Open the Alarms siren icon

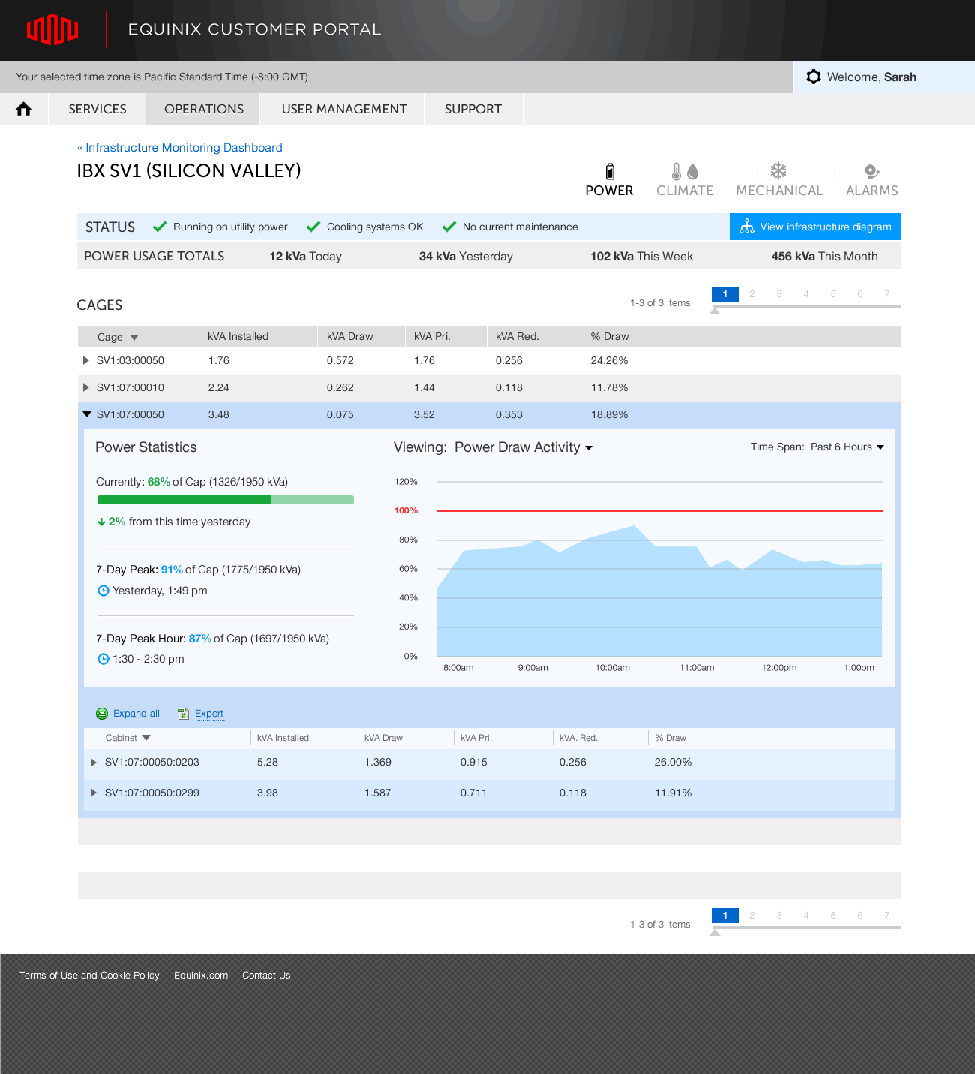click(x=871, y=171)
